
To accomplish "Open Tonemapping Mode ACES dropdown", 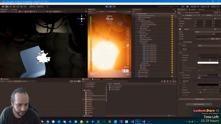I will tap(209, 46).
